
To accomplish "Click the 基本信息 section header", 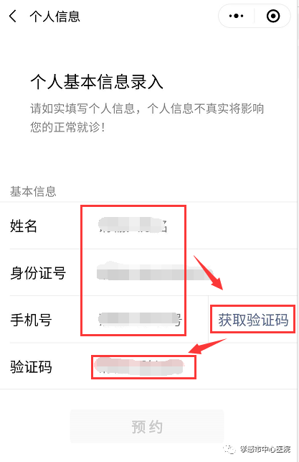I will (33, 192).
